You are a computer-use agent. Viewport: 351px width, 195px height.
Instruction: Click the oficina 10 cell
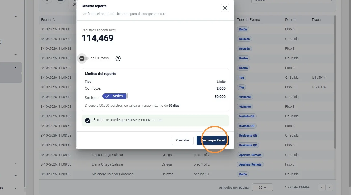pyautogui.click(x=201, y=174)
